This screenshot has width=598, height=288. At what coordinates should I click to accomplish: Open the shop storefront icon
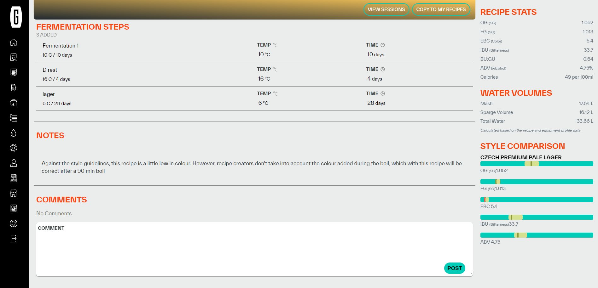pos(14,193)
